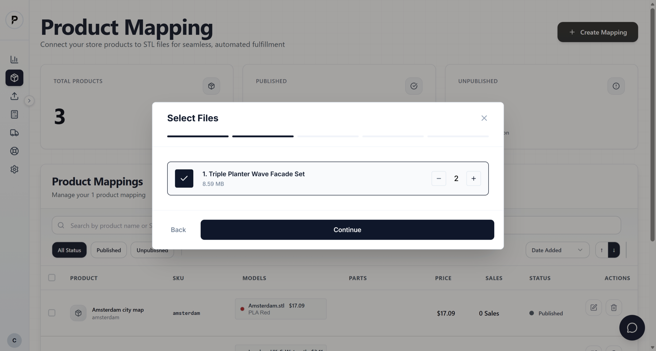The width and height of the screenshot is (656, 351).
Task: Click the page vertical scrollbar
Action: (x=652, y=124)
